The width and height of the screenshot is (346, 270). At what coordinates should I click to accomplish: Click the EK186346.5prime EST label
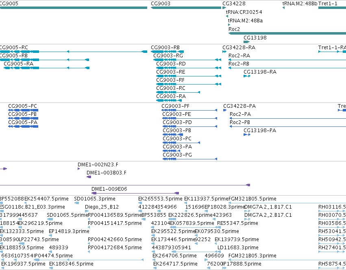click(x=71, y=264)
